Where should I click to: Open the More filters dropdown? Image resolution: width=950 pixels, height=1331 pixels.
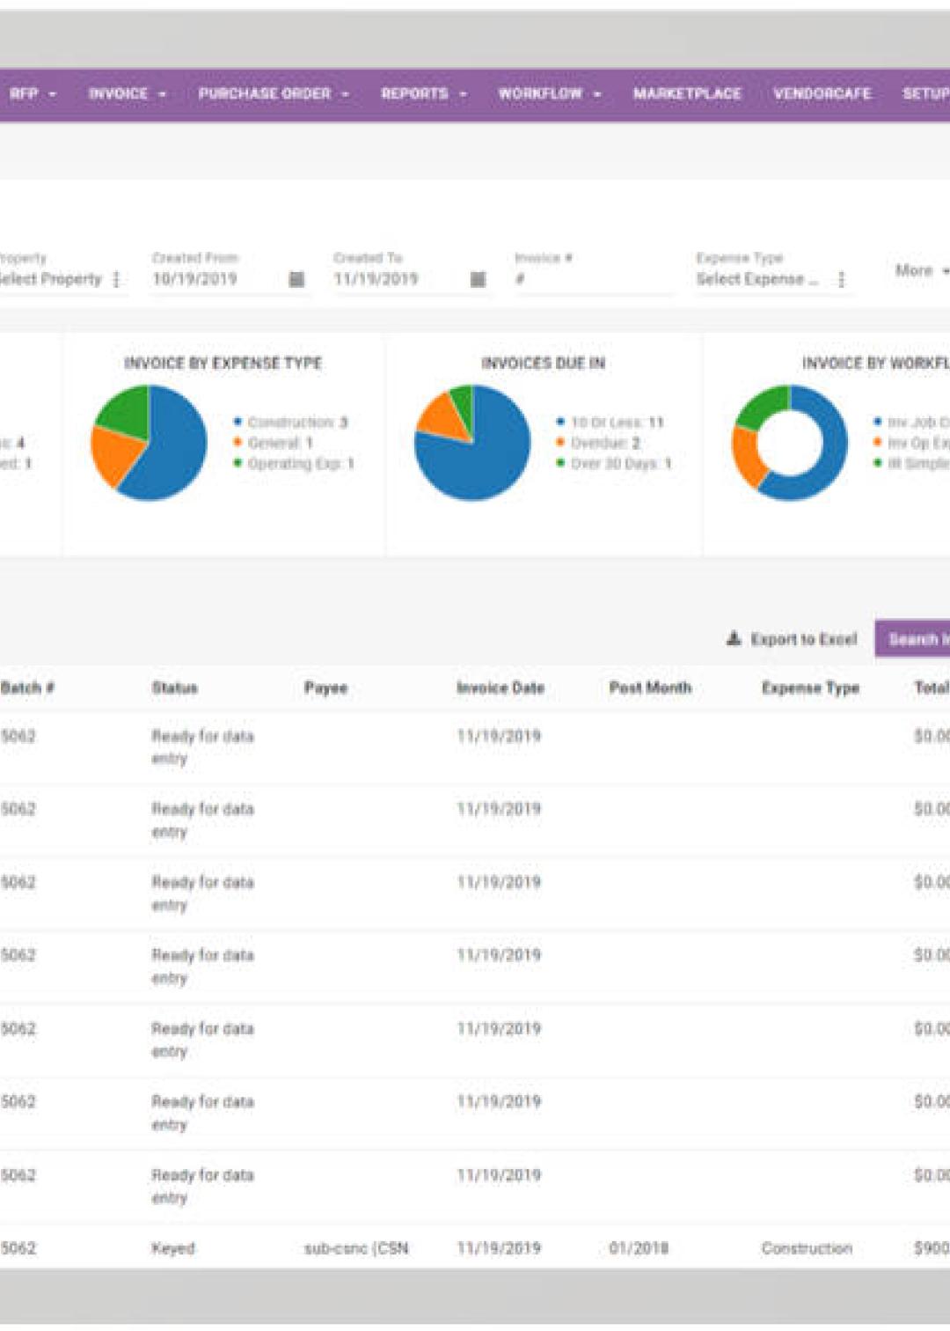919,271
